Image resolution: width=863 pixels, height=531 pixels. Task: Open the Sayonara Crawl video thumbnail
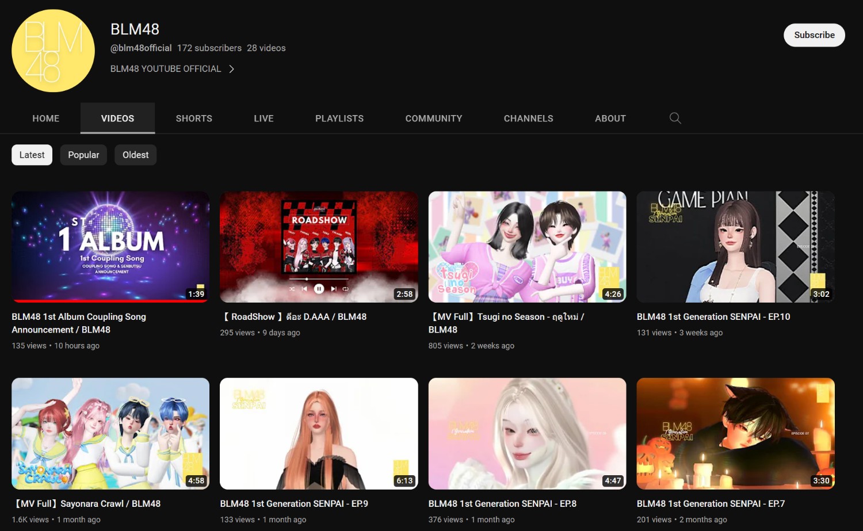[110, 434]
